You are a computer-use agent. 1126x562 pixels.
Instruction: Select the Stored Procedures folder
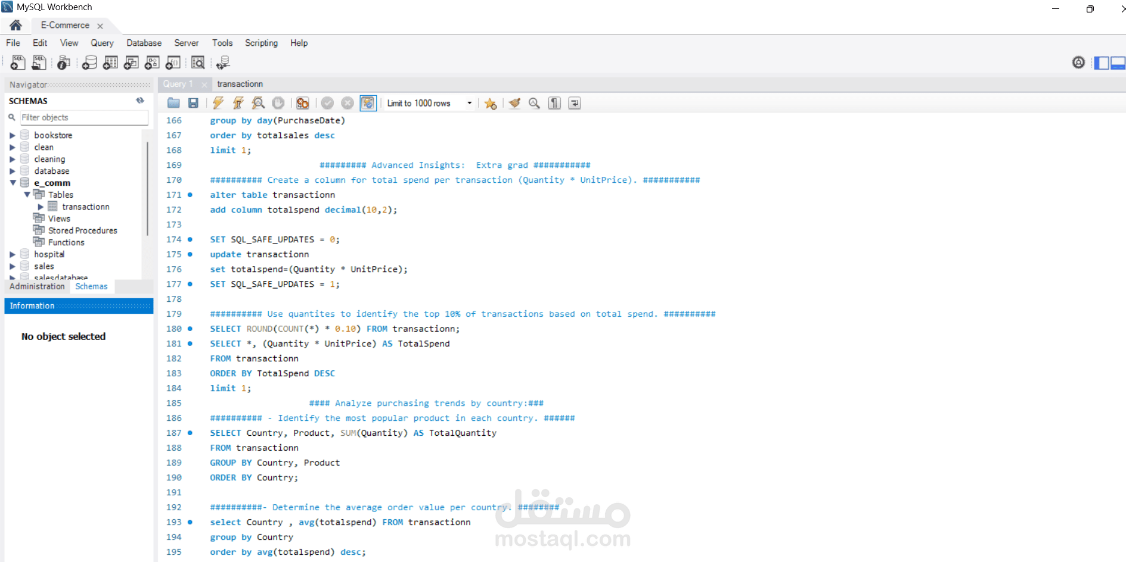click(x=82, y=230)
